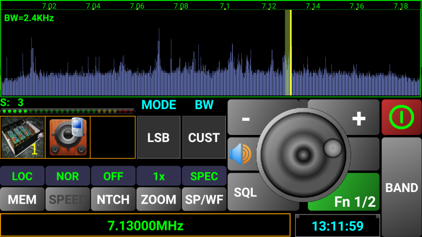Click the 7.08 frequency scale mark
The image size is (422, 237).
click(x=181, y=6)
